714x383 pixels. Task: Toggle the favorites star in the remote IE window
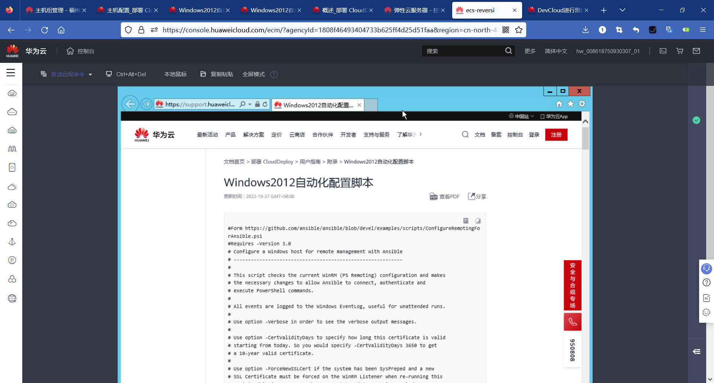570,104
